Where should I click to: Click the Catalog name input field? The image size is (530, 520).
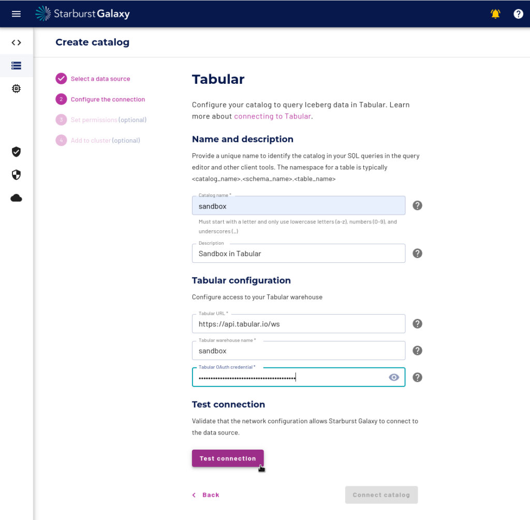click(x=299, y=205)
